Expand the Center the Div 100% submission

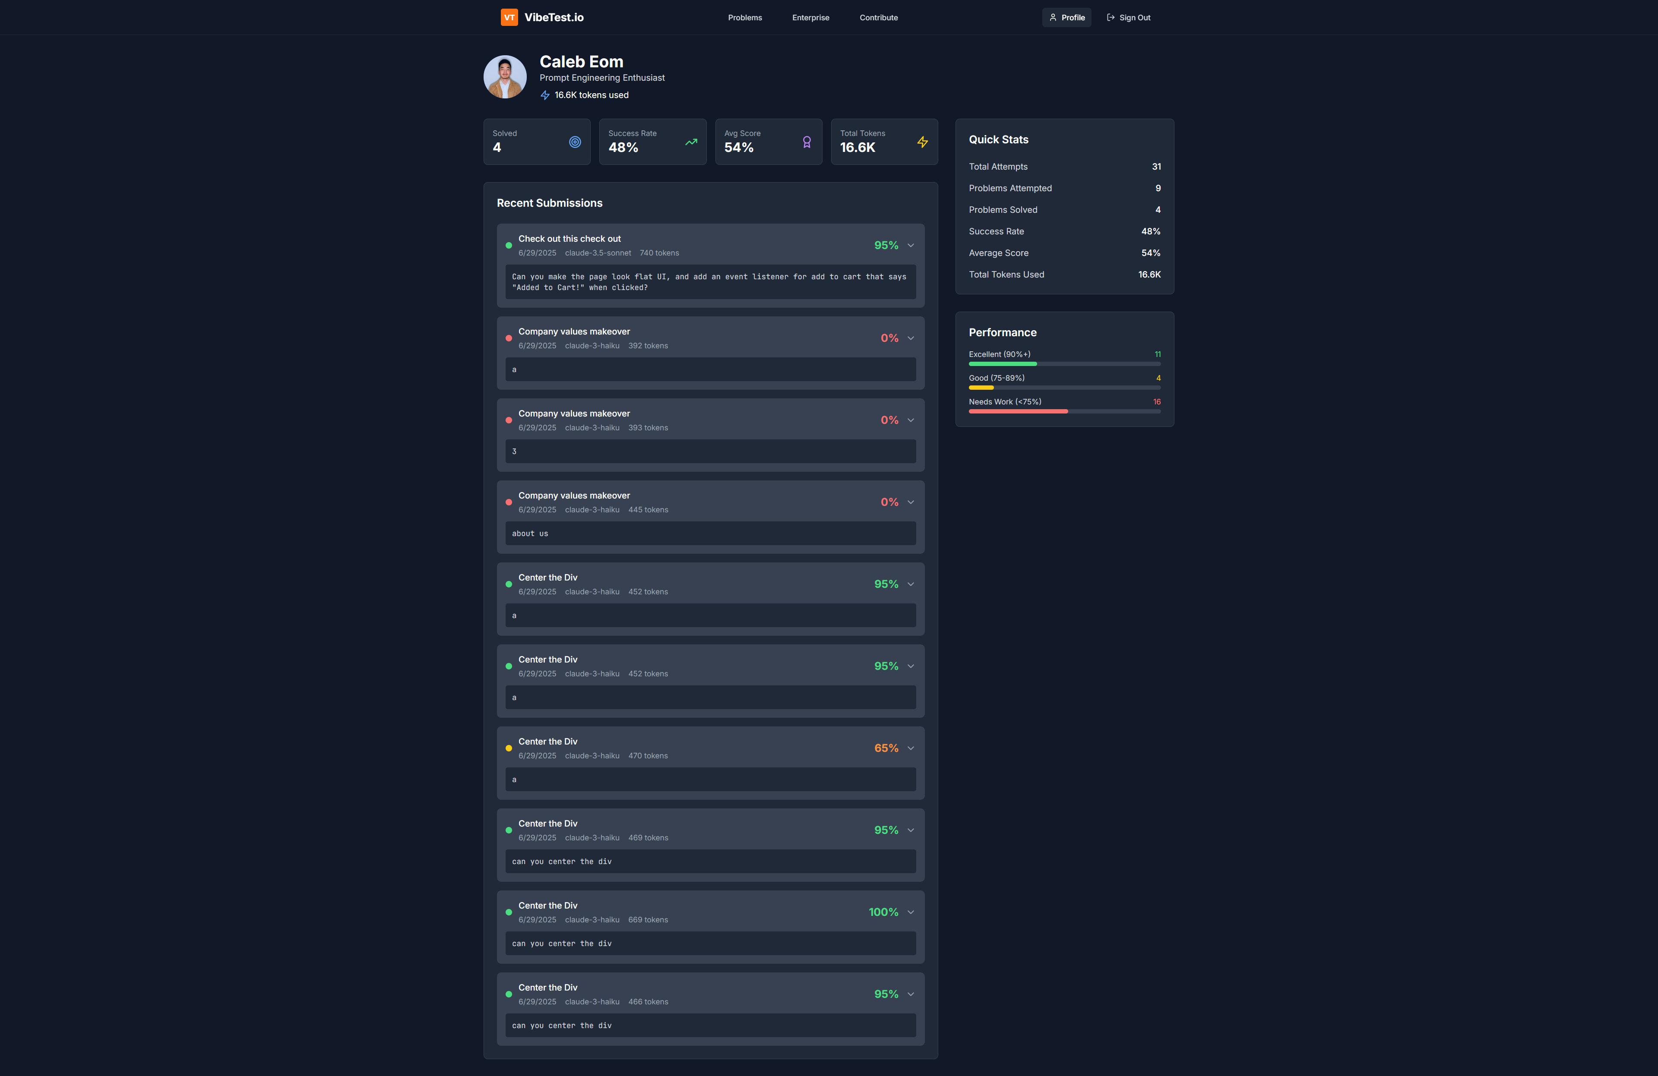(x=911, y=912)
